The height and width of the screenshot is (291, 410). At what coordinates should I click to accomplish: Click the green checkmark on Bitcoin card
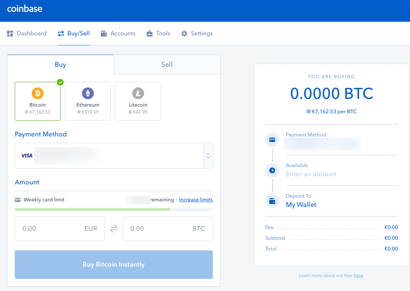coord(60,82)
